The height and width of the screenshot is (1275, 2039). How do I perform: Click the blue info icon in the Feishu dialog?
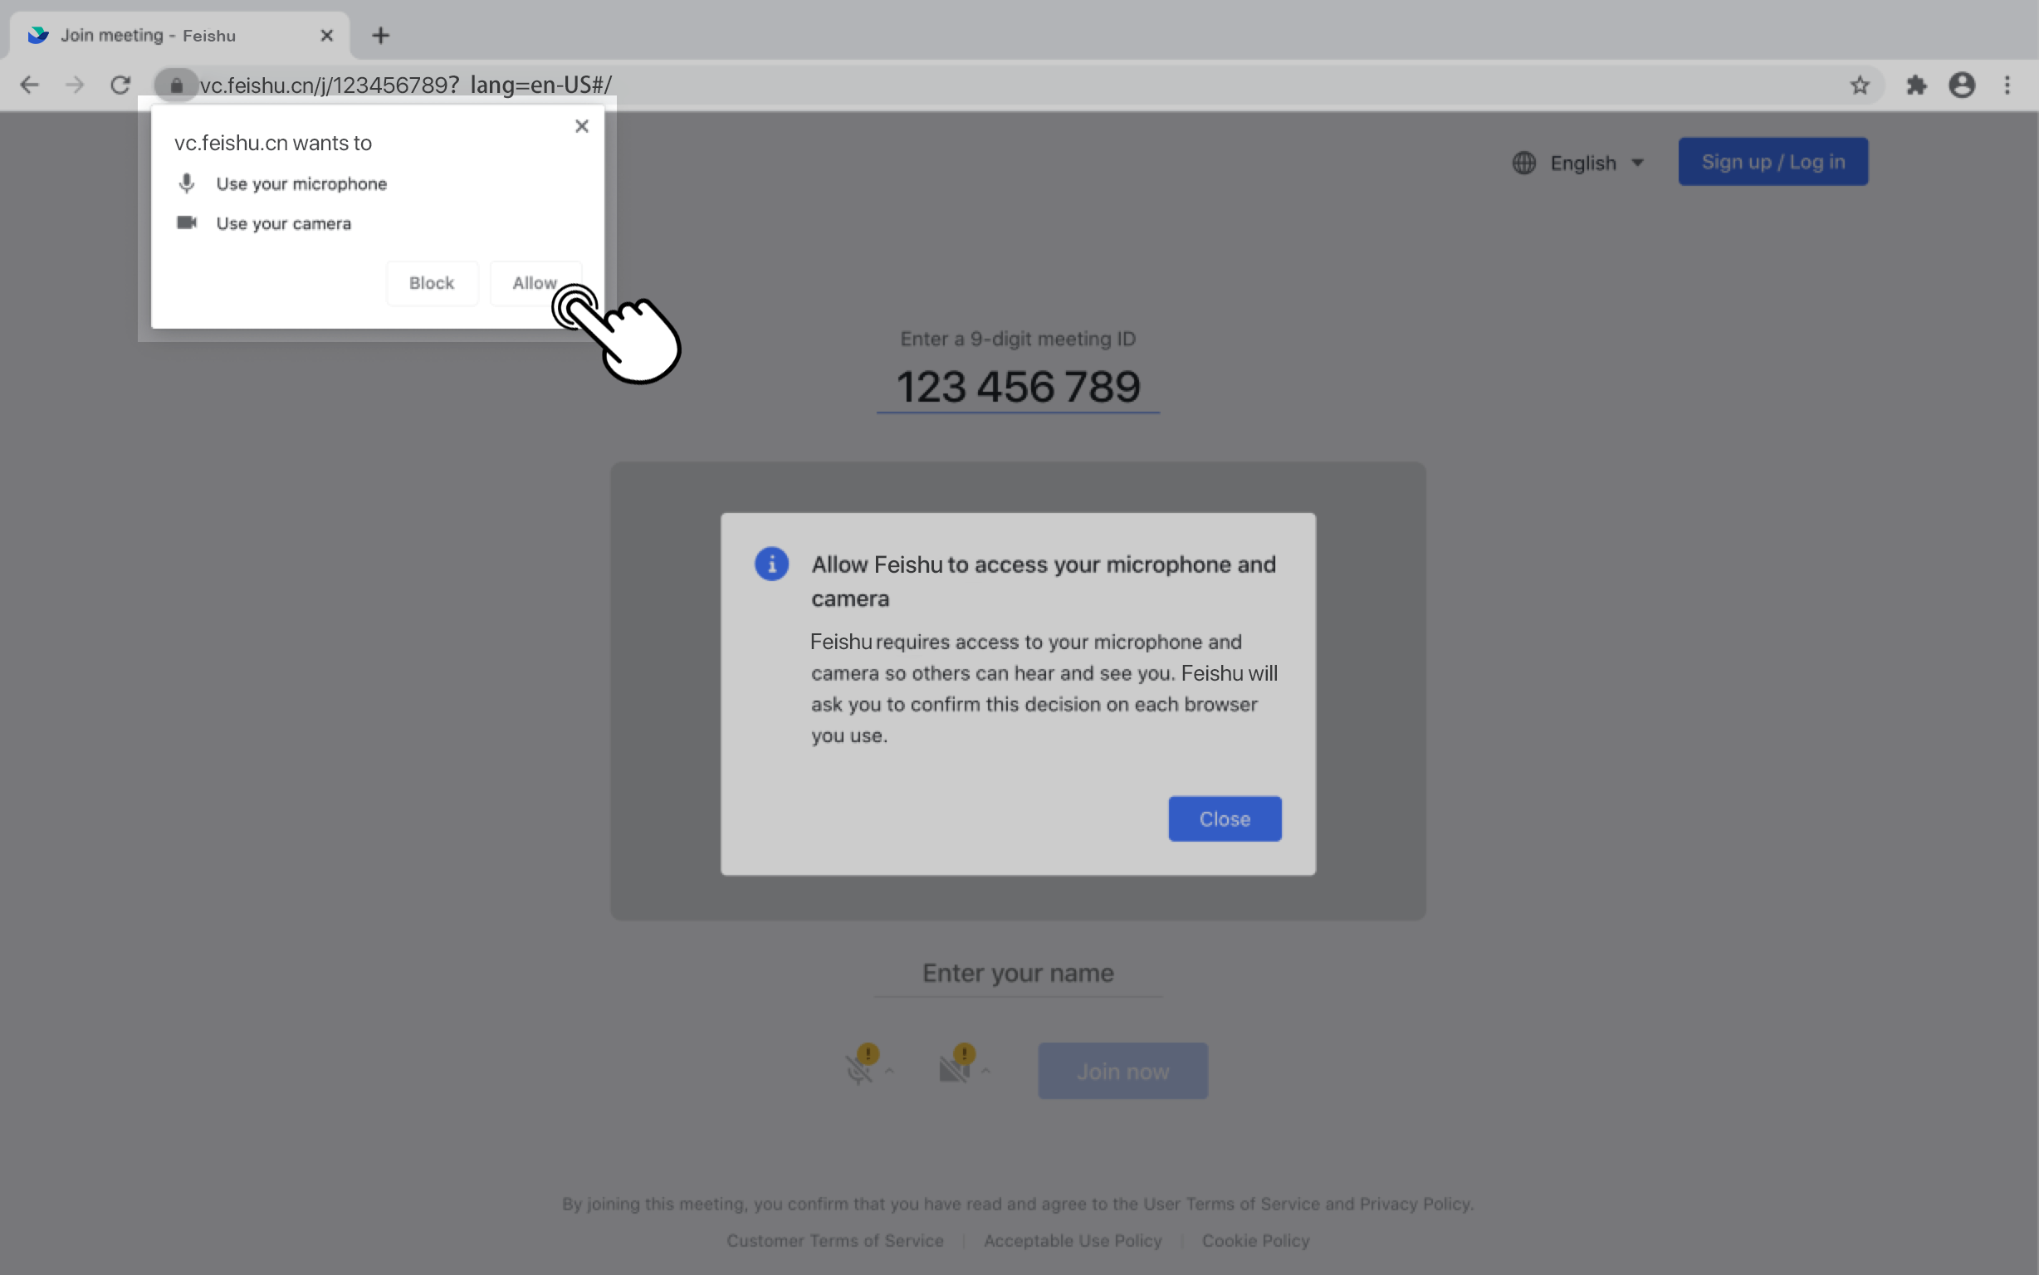[x=770, y=564]
